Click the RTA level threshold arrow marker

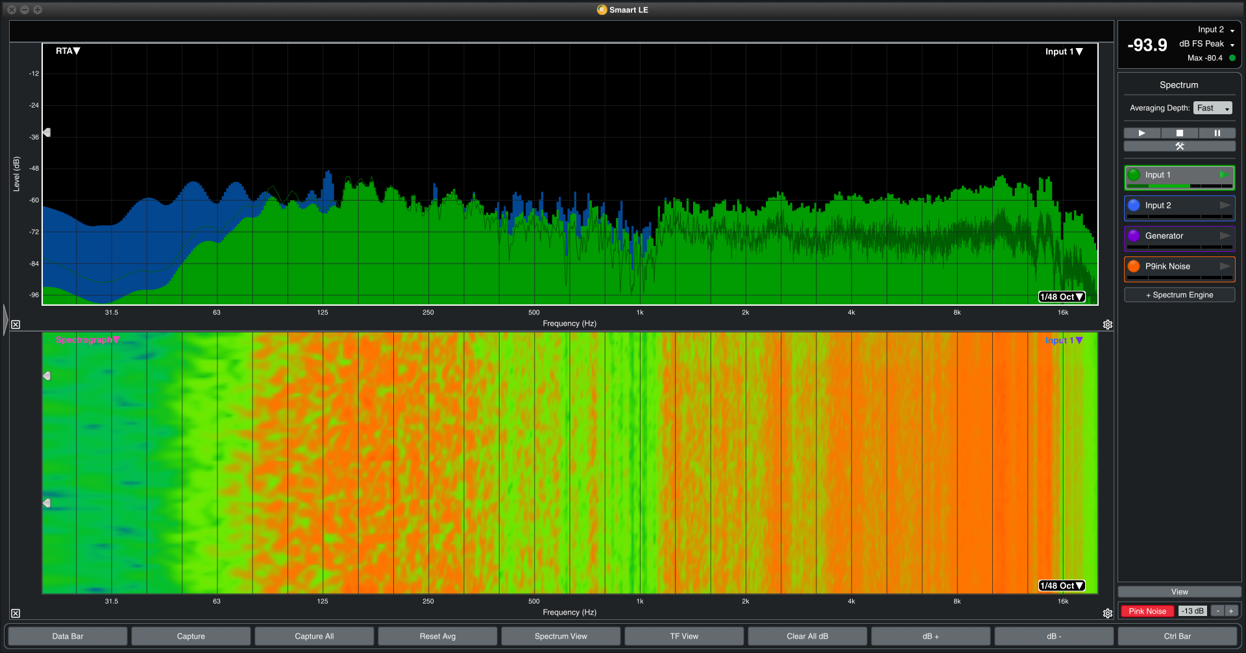click(x=47, y=132)
